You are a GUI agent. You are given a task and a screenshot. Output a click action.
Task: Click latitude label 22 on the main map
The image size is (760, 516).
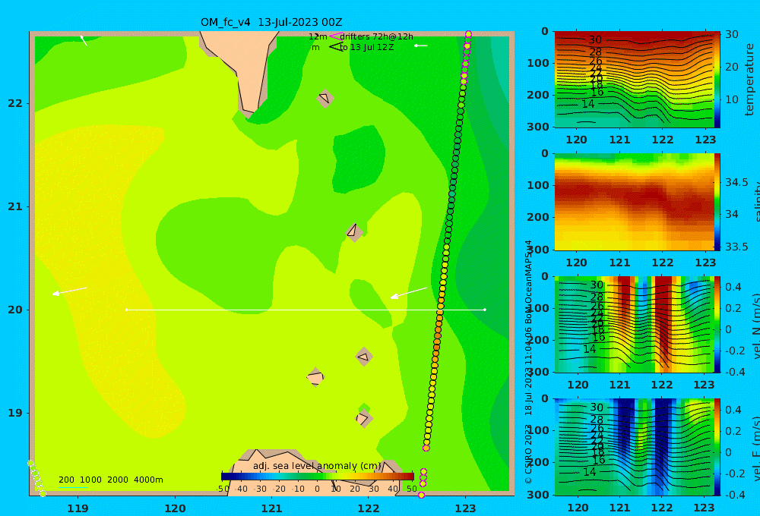tap(15, 103)
